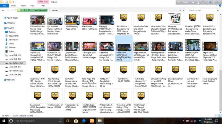Open ribbon help question mark icon
The height and width of the screenshot is (124, 222).
[220, 6]
